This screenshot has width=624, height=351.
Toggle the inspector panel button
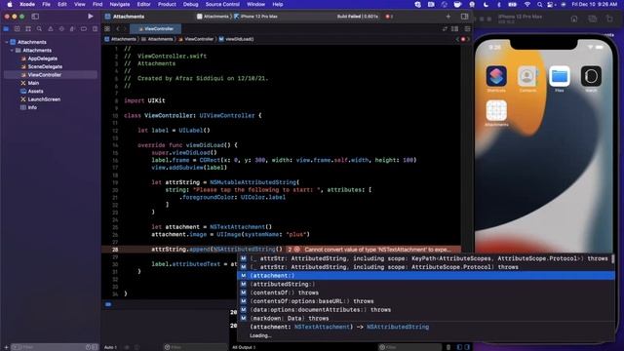pos(464,17)
